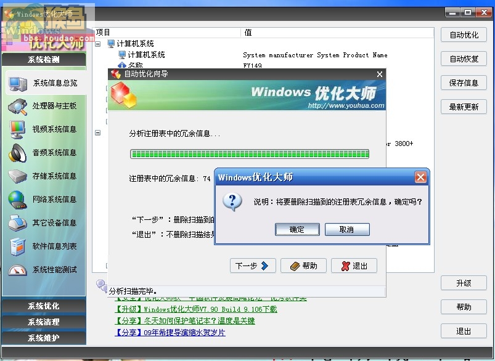Screen dimensions: 495x361
Task: Confirm deletion with the 确定 button
Action: pyautogui.click(x=297, y=229)
